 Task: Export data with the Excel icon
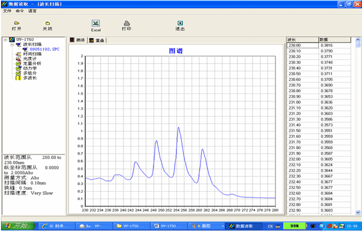click(95, 24)
